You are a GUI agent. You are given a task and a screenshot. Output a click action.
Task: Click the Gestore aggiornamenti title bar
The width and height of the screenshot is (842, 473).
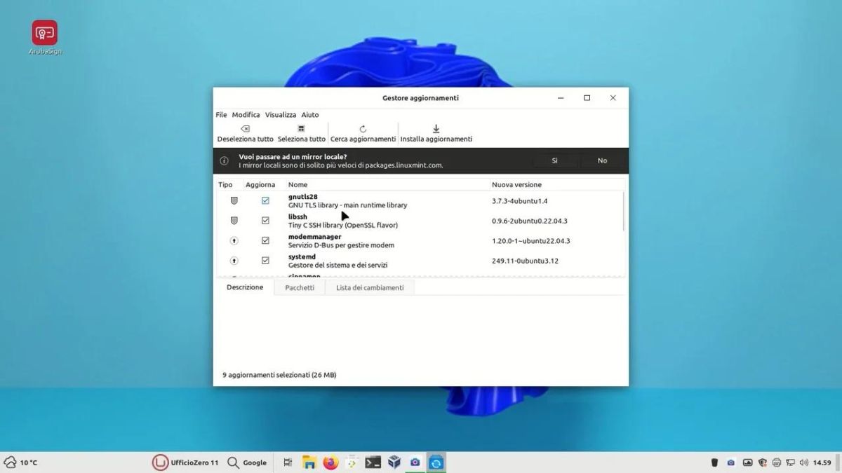coord(420,98)
